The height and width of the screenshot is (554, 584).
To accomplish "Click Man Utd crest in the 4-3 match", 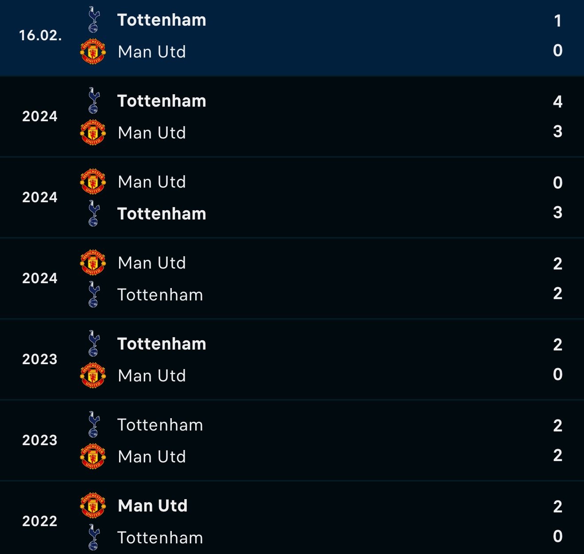I will [93, 133].
